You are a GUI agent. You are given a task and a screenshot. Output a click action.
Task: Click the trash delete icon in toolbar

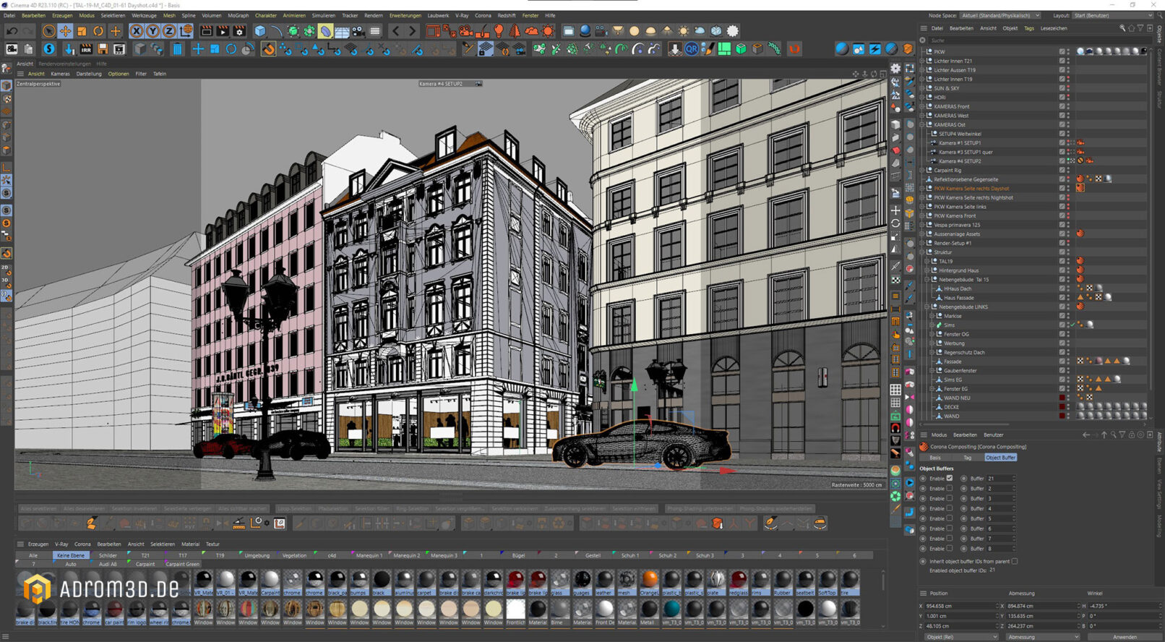[177, 49]
